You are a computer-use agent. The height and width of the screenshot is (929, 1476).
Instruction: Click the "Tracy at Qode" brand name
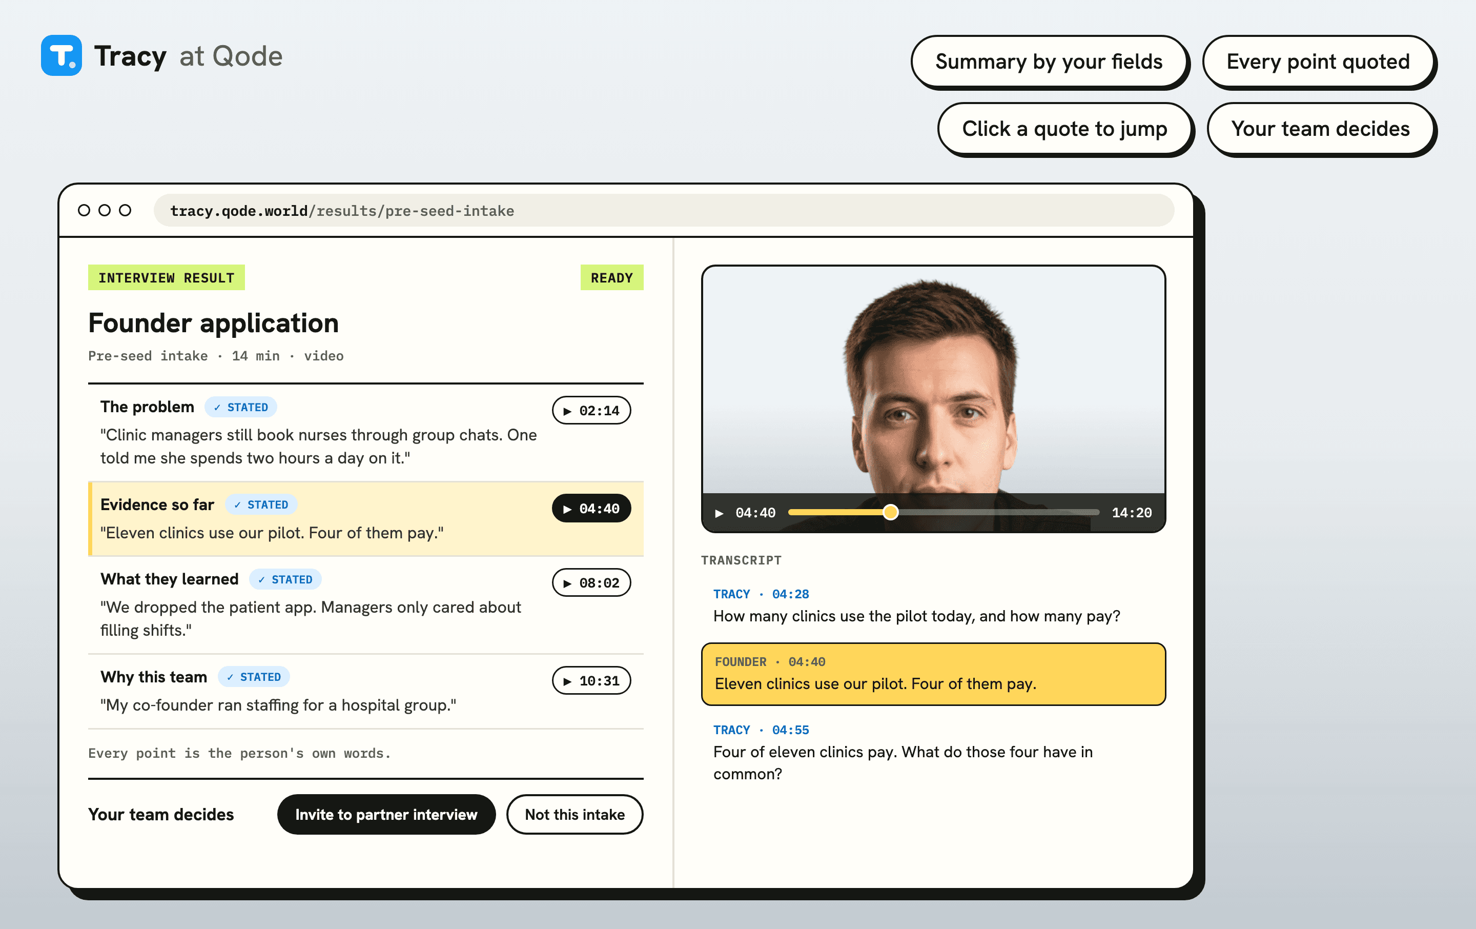pyautogui.click(x=188, y=56)
